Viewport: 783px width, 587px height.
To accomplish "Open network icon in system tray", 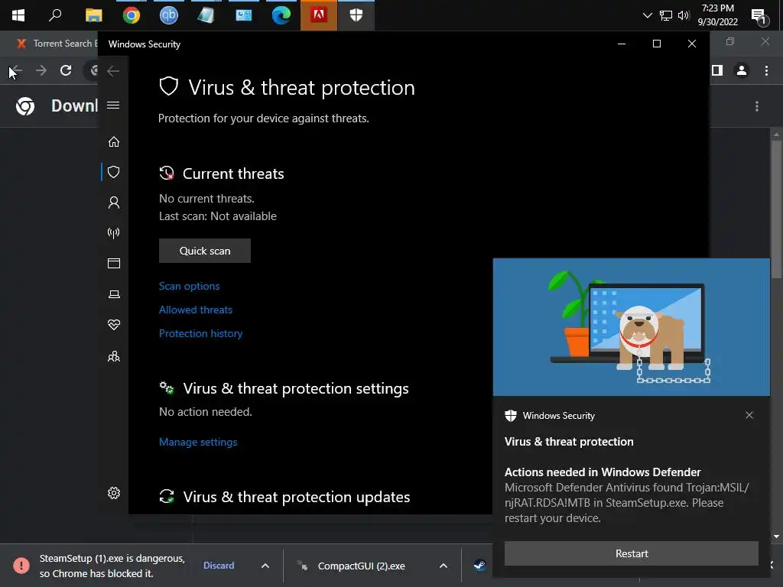I will 666,15.
